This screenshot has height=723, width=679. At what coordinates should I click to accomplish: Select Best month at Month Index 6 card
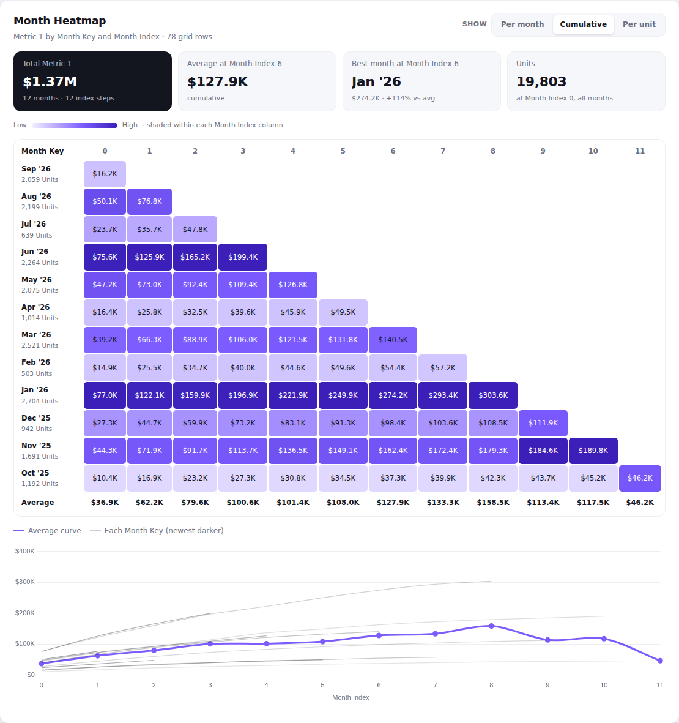[x=421, y=81]
